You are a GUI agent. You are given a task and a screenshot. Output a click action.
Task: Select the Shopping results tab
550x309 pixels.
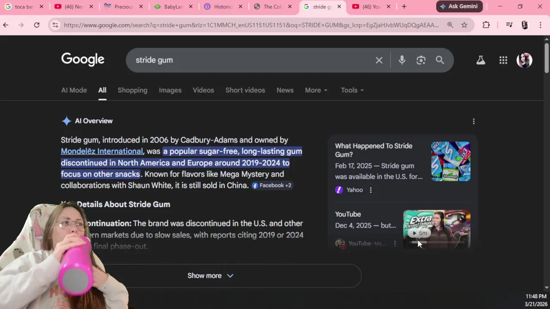click(132, 90)
